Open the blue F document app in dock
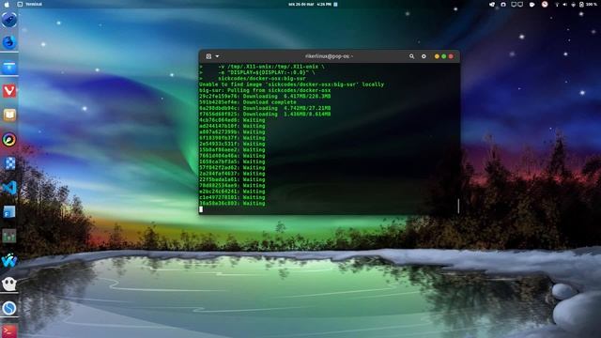The image size is (601, 338). (x=9, y=212)
